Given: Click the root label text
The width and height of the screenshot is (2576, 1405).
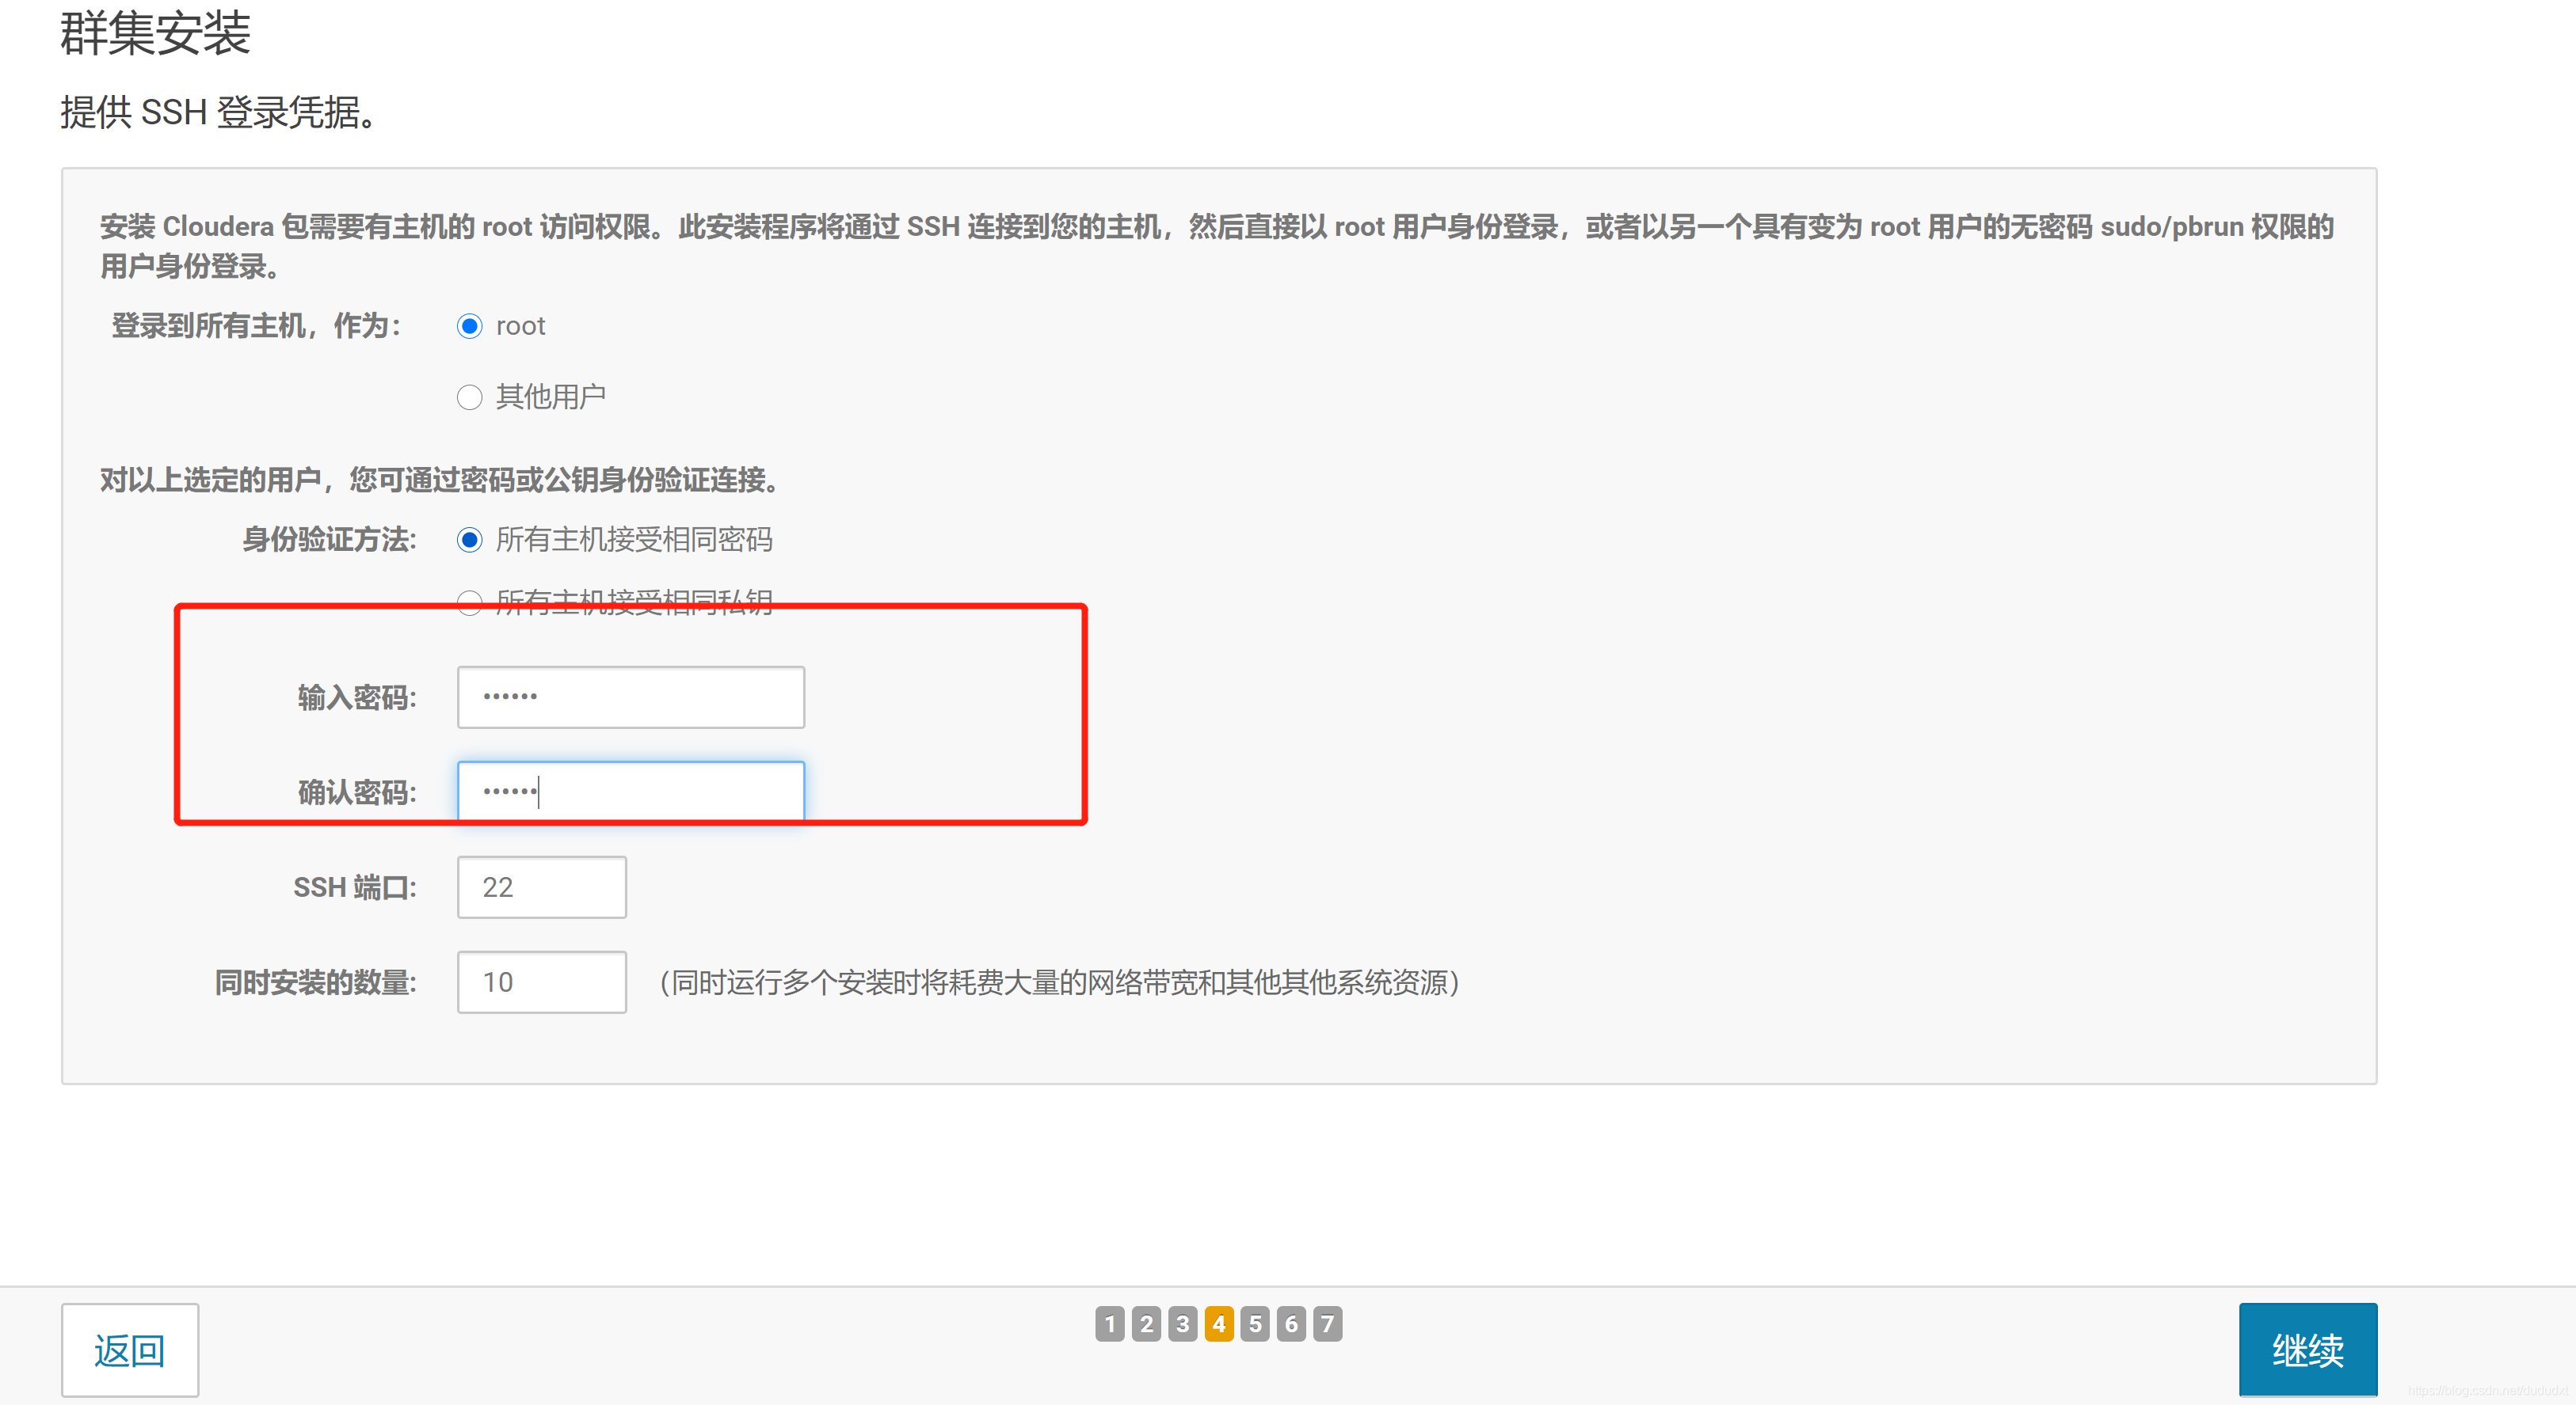Looking at the screenshot, I should [x=520, y=327].
